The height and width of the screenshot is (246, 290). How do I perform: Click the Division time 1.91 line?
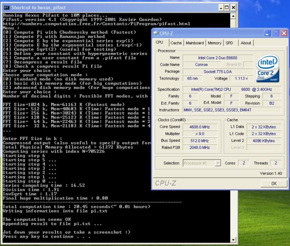(x=31, y=190)
